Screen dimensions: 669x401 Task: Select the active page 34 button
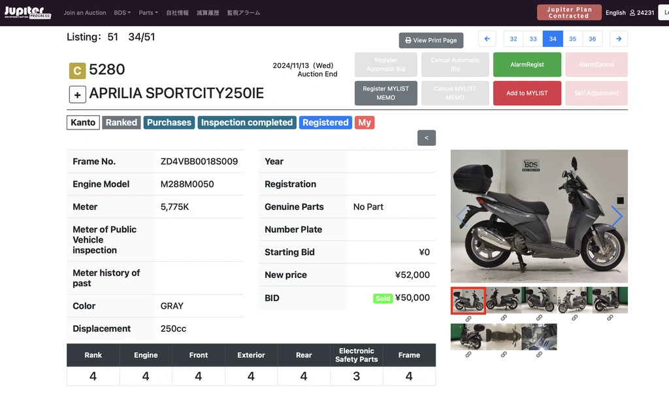553,39
